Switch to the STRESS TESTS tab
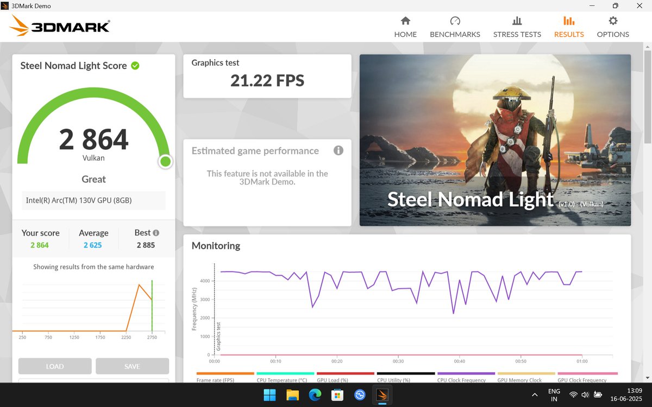The image size is (652, 407). coord(517,27)
